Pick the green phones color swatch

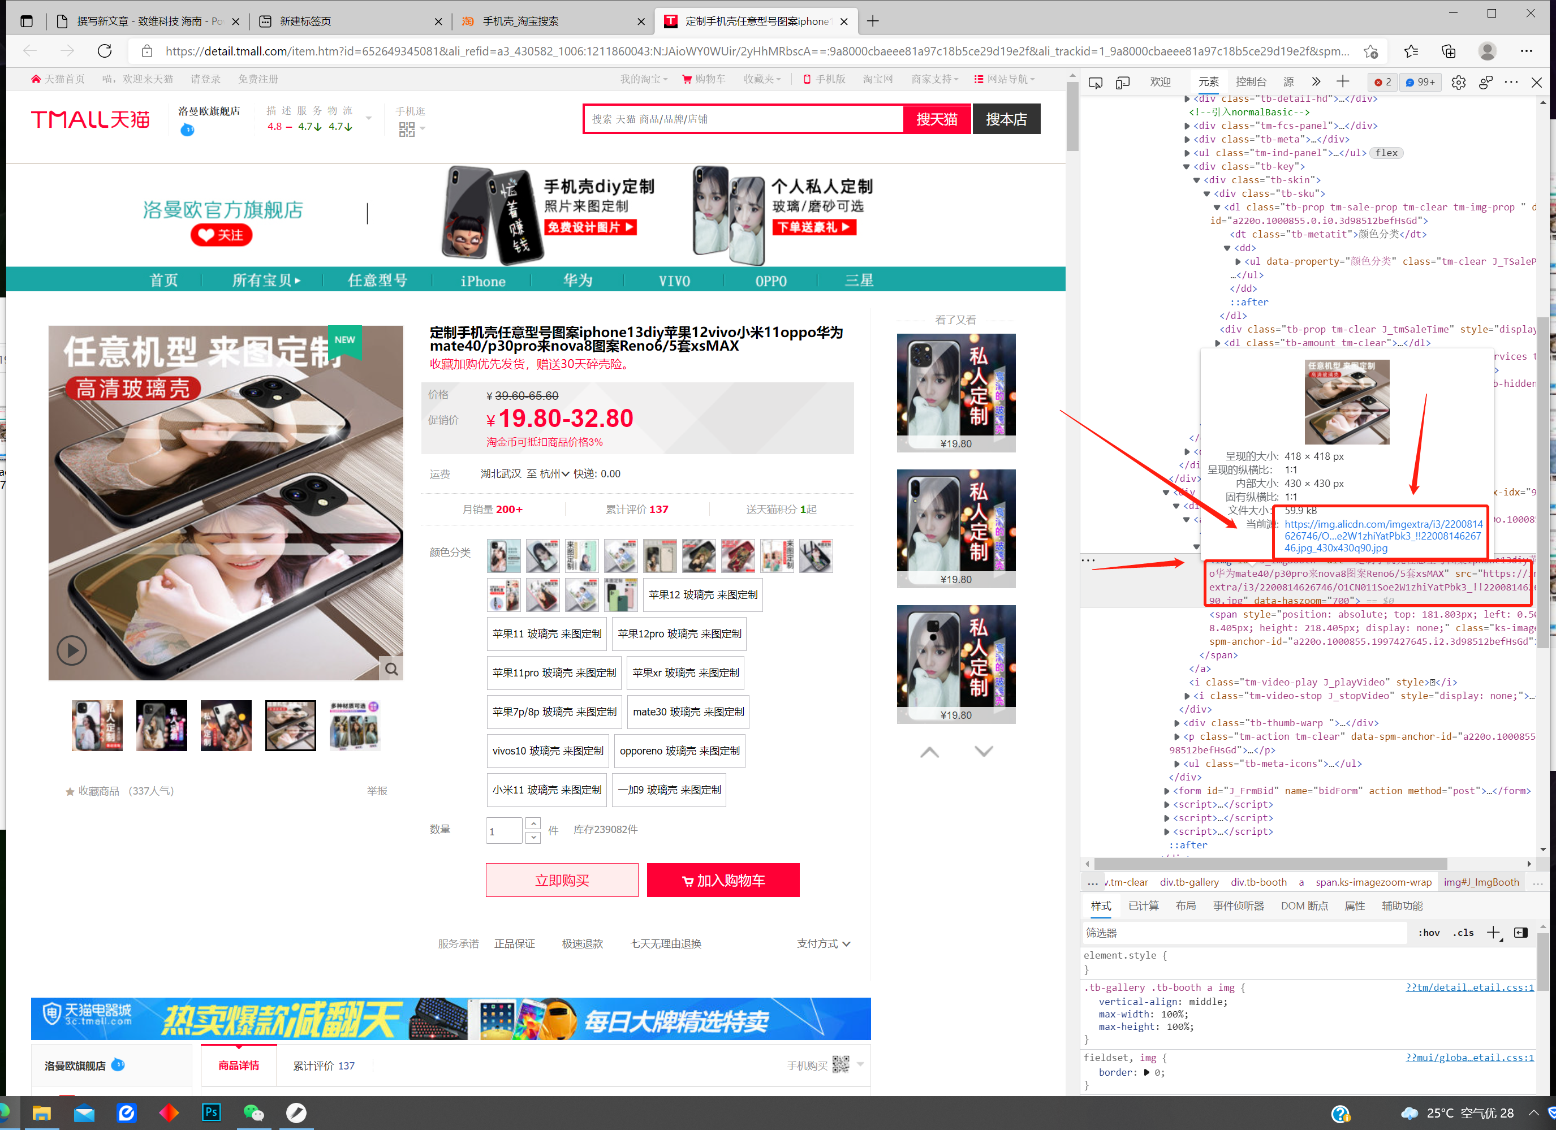click(620, 595)
